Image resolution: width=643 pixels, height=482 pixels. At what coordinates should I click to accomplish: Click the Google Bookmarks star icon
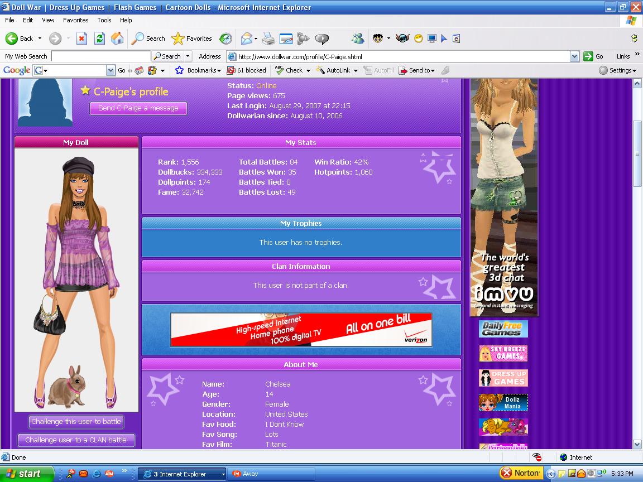coord(179,70)
